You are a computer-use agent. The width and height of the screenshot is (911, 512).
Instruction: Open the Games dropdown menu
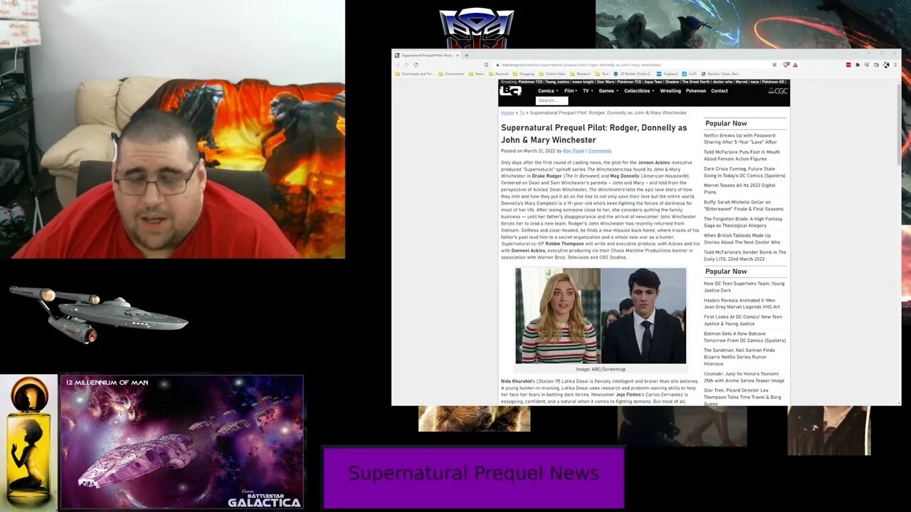(x=609, y=91)
